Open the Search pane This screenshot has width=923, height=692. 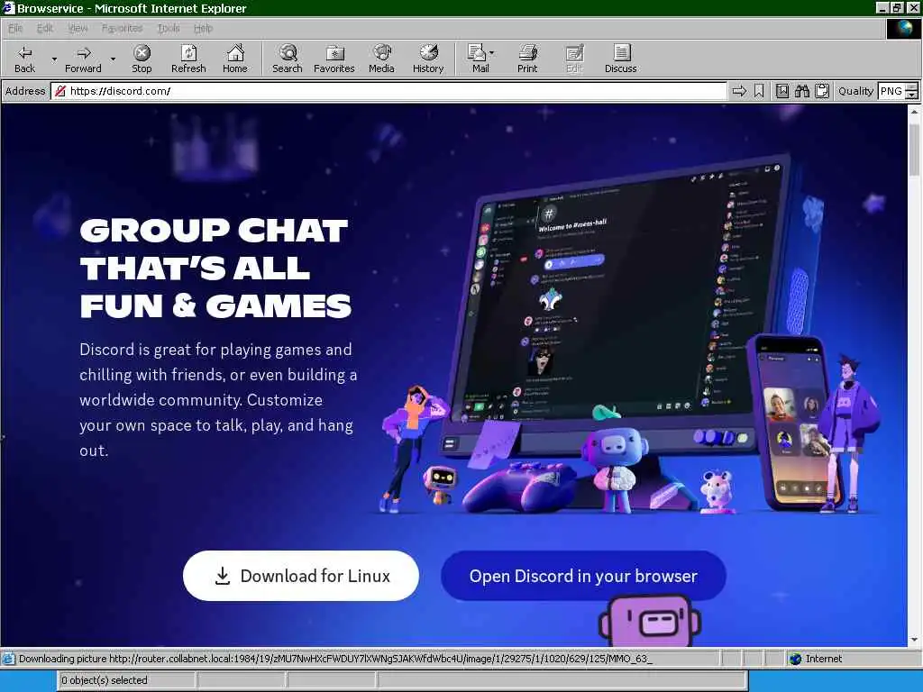coord(288,59)
